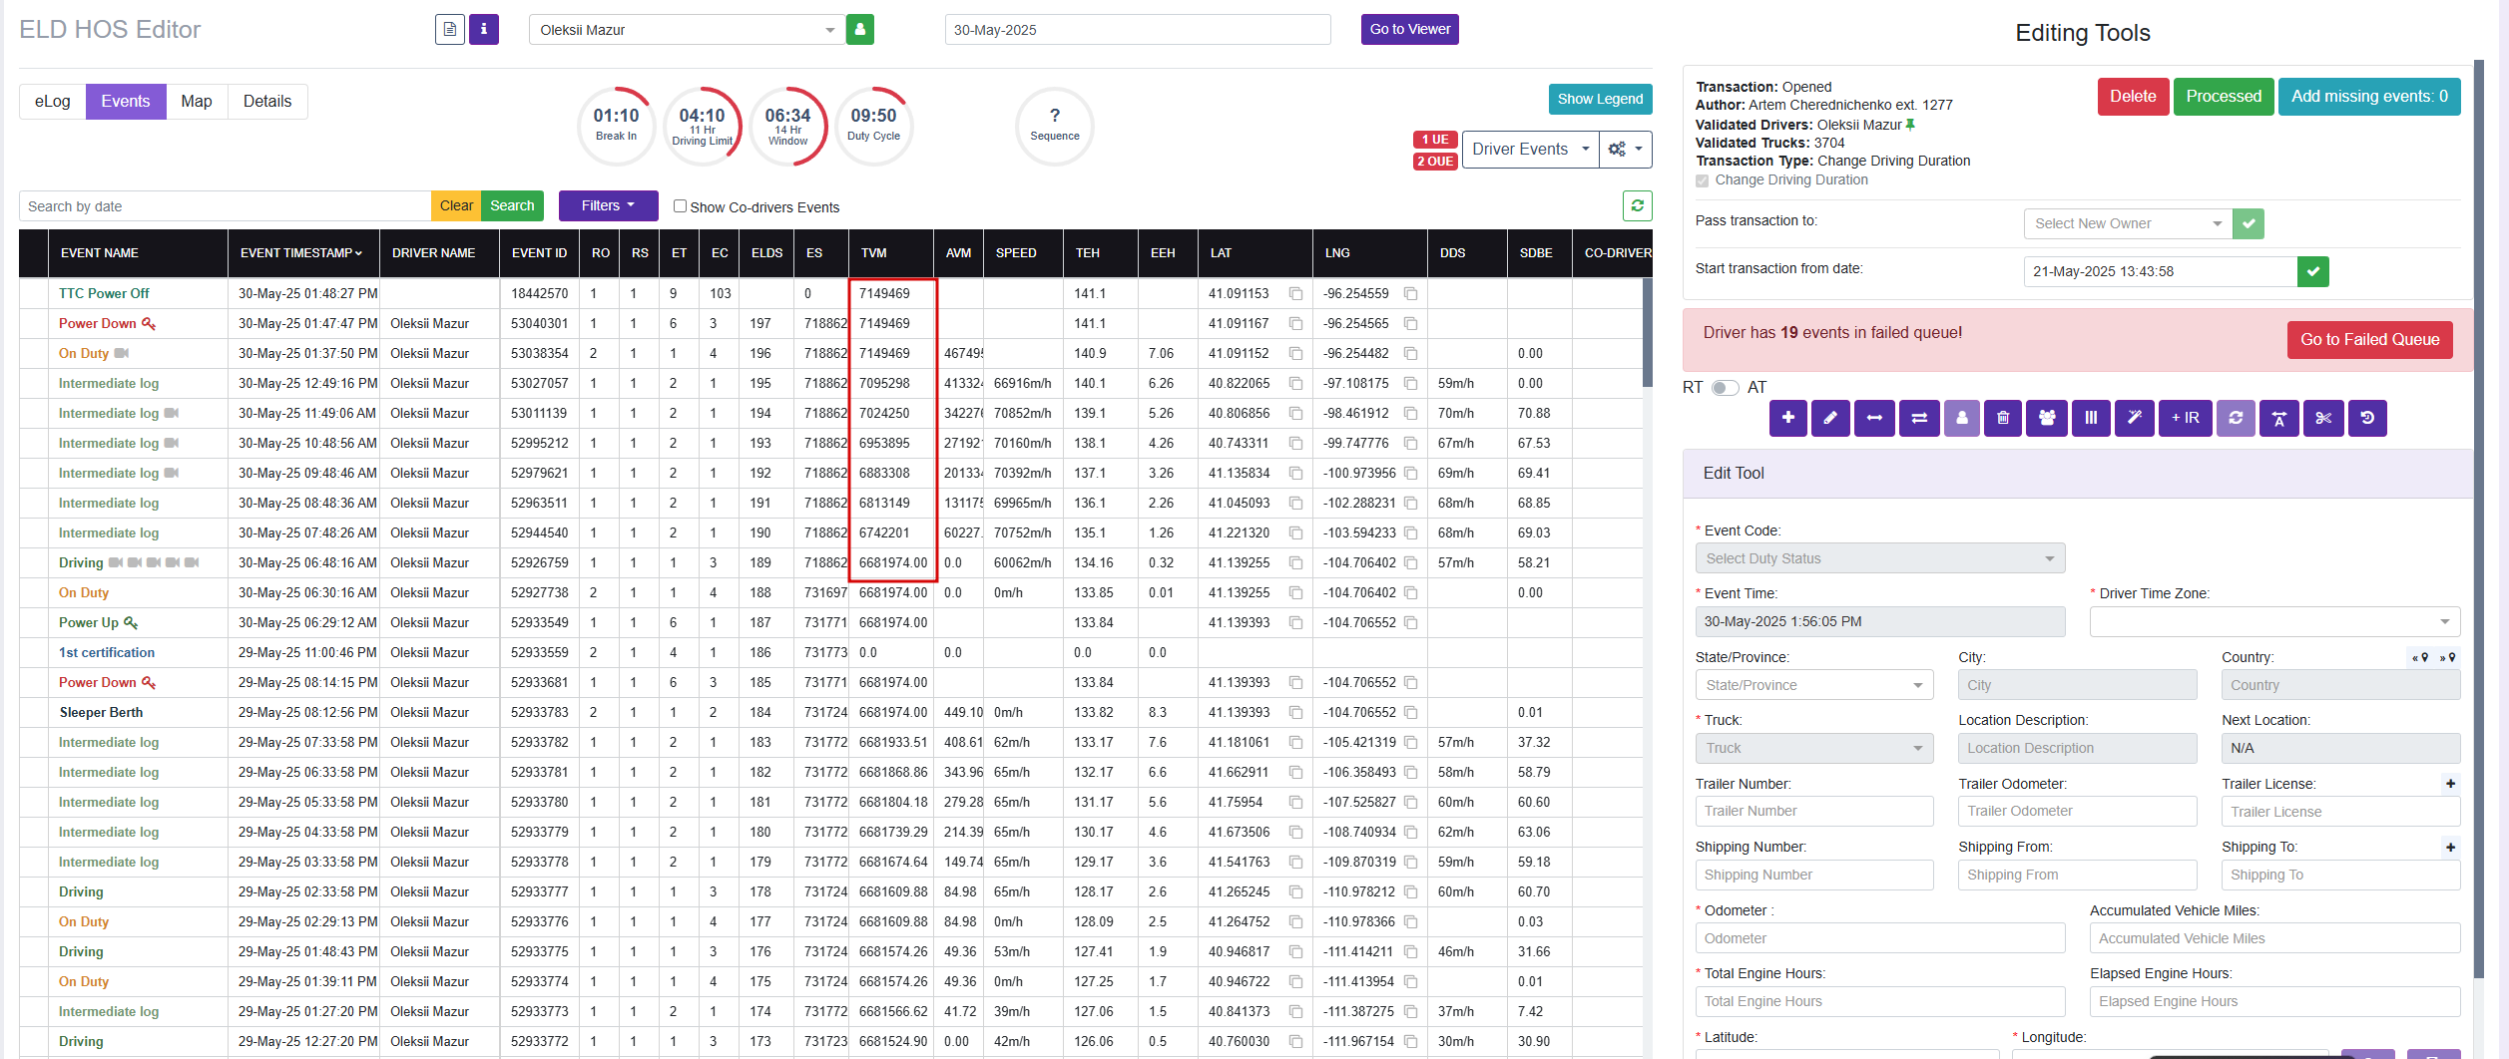Click key icon beside first Power Down event
Image resolution: width=2509 pixels, height=1059 pixels.
coord(149,323)
